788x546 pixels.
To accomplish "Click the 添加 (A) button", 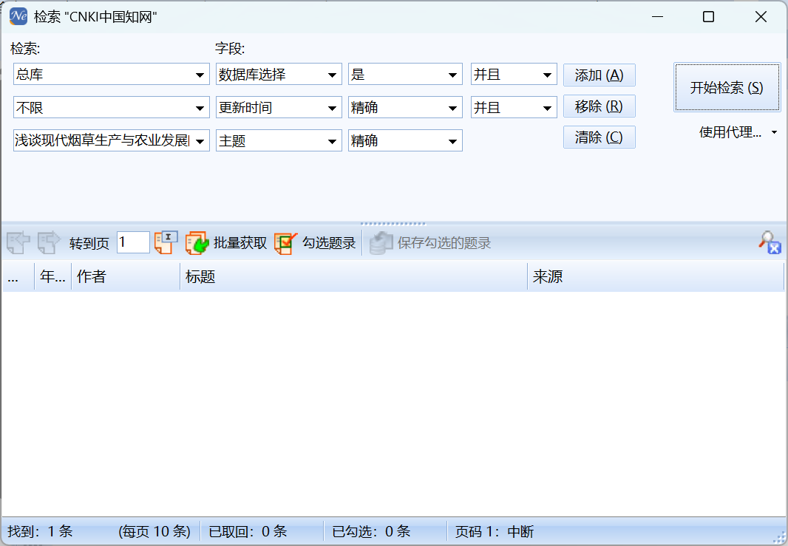I will (599, 75).
